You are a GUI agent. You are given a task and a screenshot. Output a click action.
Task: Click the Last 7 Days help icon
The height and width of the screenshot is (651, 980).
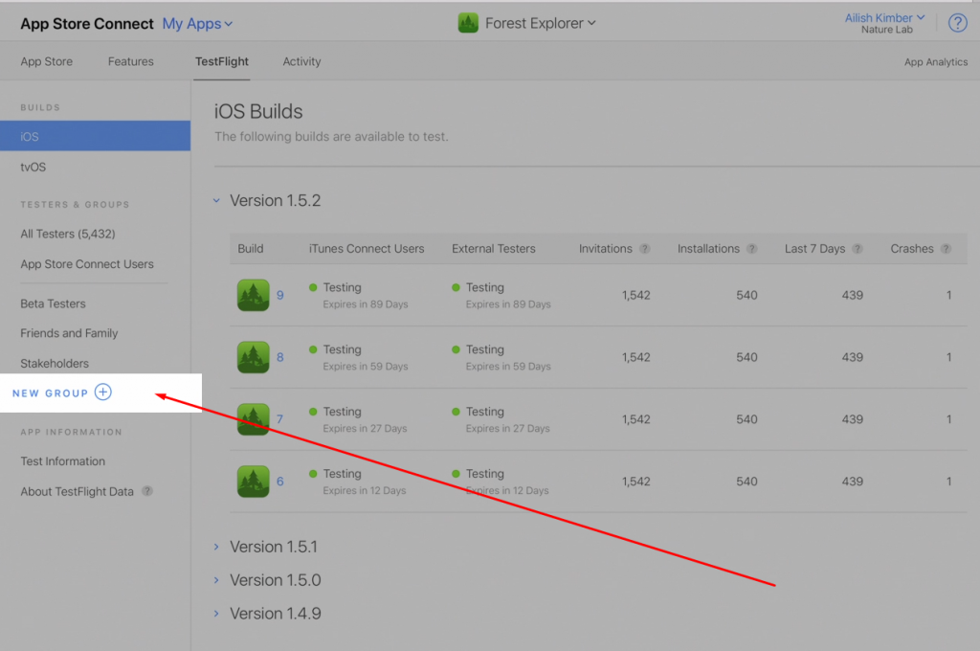(x=857, y=249)
